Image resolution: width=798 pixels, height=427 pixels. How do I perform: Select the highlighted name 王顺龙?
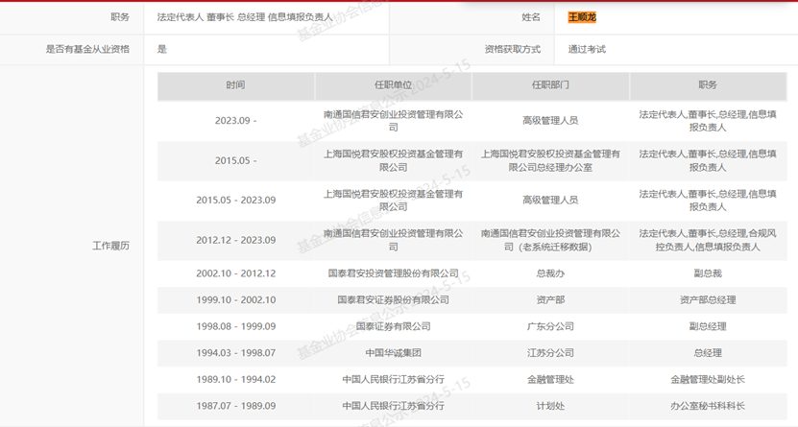[582, 17]
